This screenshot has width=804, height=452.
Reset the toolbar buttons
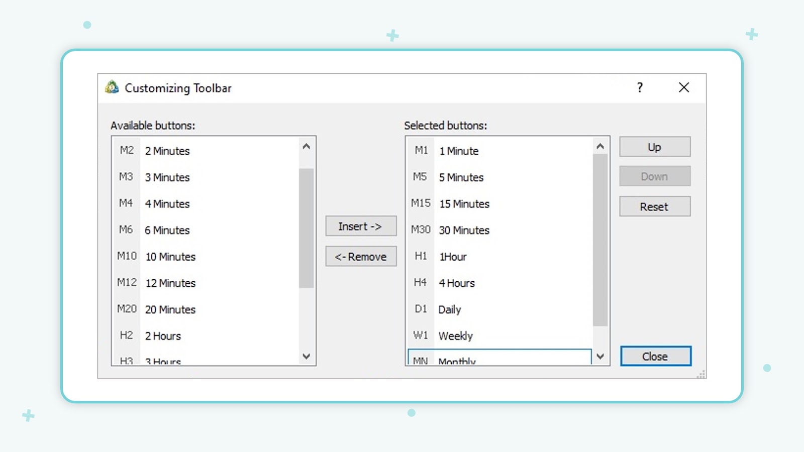pos(655,206)
